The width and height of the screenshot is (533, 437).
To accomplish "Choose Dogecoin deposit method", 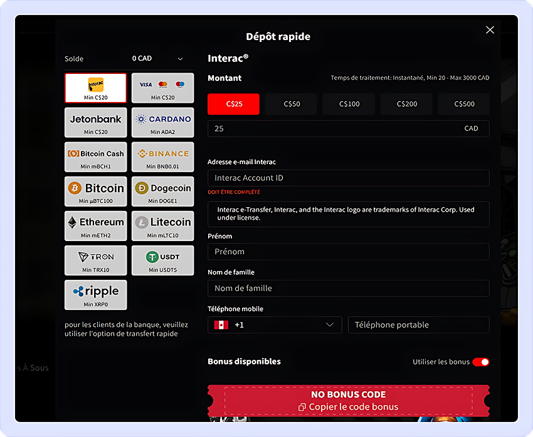I will point(162,192).
